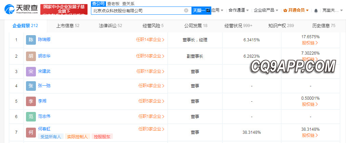Expand 任职58家企业 for 胡志华
The height and width of the screenshot is (143, 346).
[150, 56]
